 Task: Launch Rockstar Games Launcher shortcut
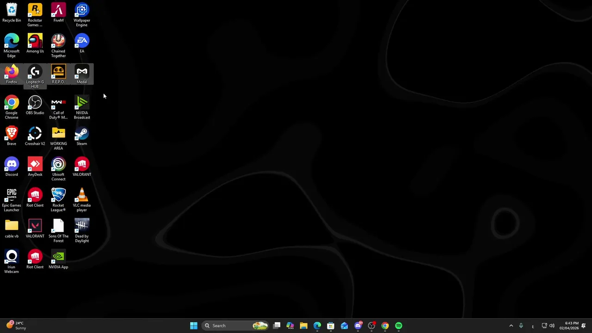pyautogui.click(x=35, y=15)
